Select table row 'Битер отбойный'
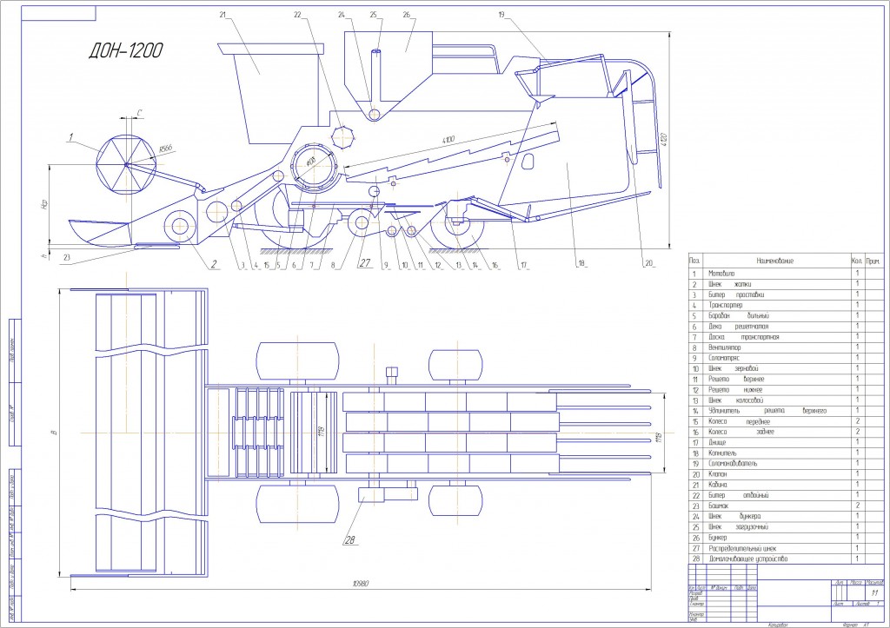Viewport: 890px width, 628px height. point(786,495)
